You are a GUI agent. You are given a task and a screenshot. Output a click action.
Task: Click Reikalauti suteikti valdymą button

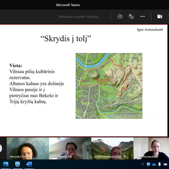coord(79,17)
